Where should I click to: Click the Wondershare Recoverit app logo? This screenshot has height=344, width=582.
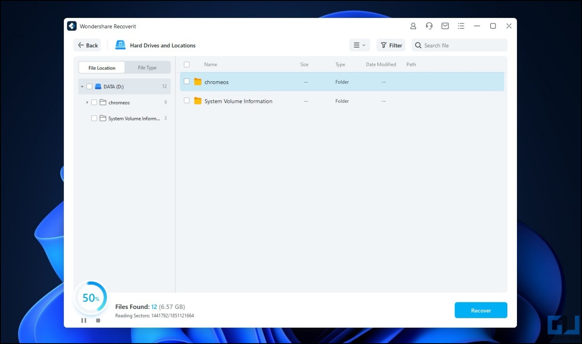pyautogui.click(x=72, y=26)
